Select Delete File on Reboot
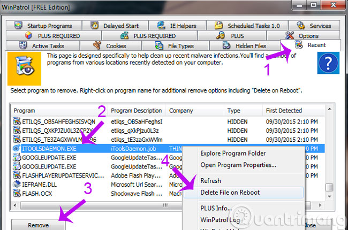 click(x=243, y=193)
